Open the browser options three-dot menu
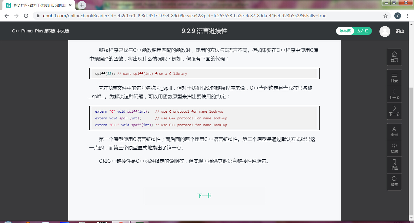Screen dimensions: 414x223 pos(407,15)
